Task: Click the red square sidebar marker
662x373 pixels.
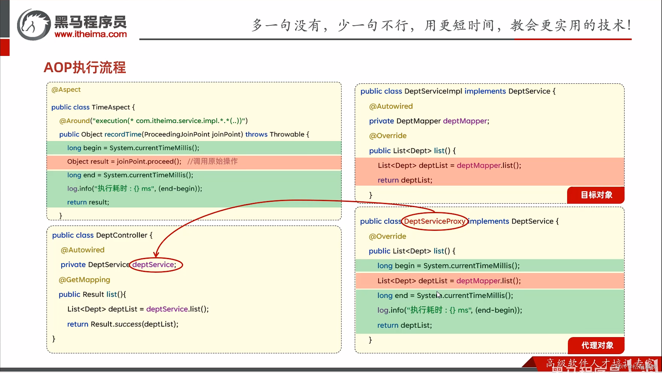Action: [x=5, y=47]
